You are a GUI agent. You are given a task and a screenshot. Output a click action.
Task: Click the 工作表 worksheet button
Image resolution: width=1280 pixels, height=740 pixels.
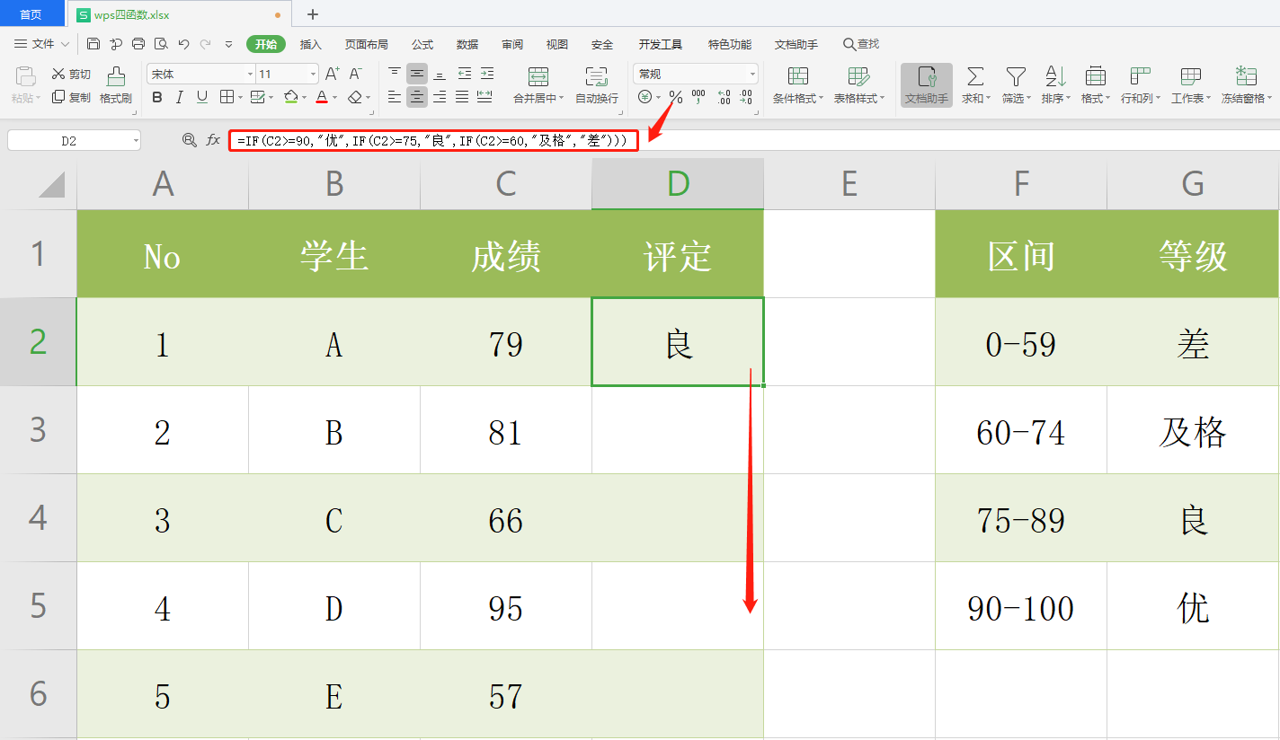pos(1191,85)
